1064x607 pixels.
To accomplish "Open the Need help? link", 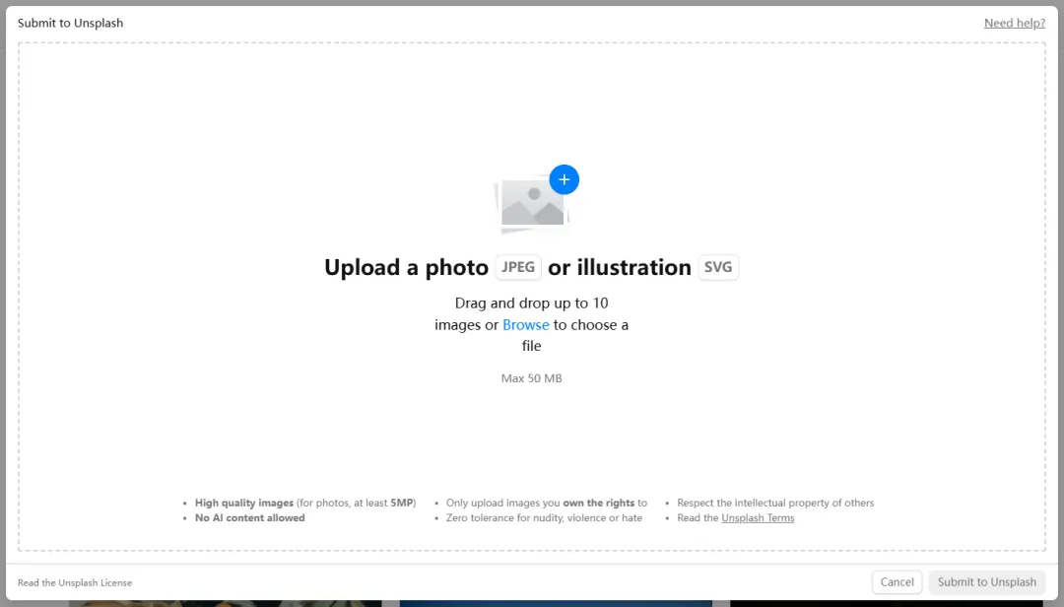I will pos(1015,23).
